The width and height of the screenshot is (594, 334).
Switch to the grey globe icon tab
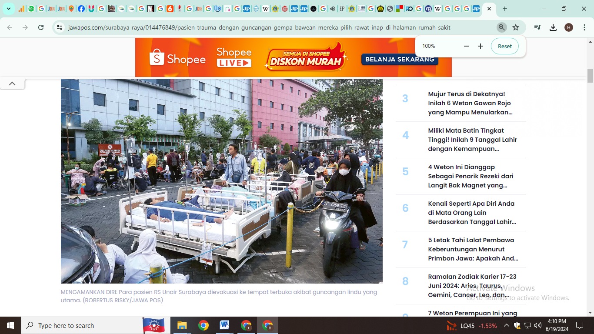coord(390,9)
